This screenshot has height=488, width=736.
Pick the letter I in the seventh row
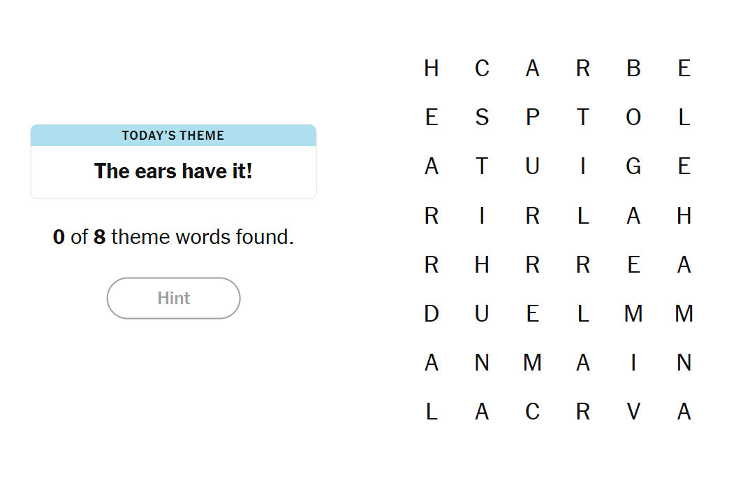[633, 363]
